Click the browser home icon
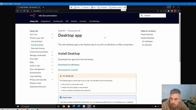This screenshot has height=110, width=196. point(28,11)
